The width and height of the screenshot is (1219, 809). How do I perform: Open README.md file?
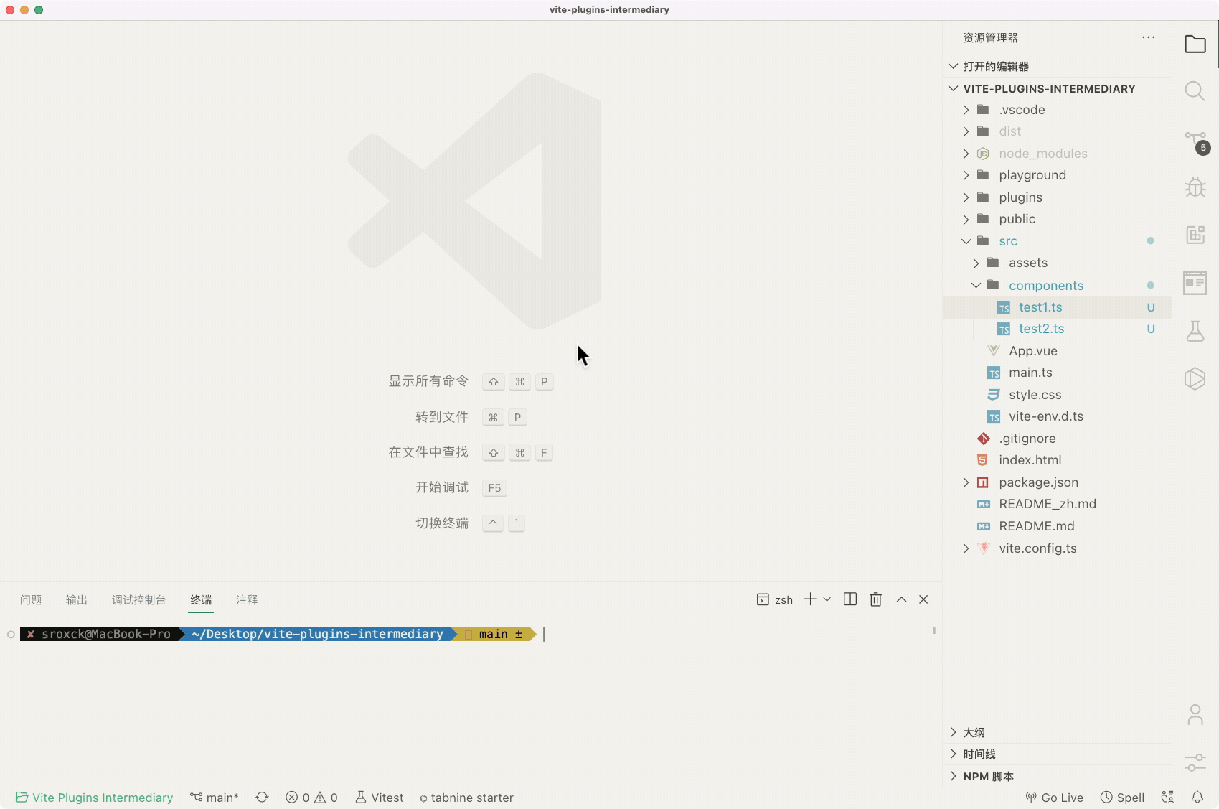[x=1058, y=526]
